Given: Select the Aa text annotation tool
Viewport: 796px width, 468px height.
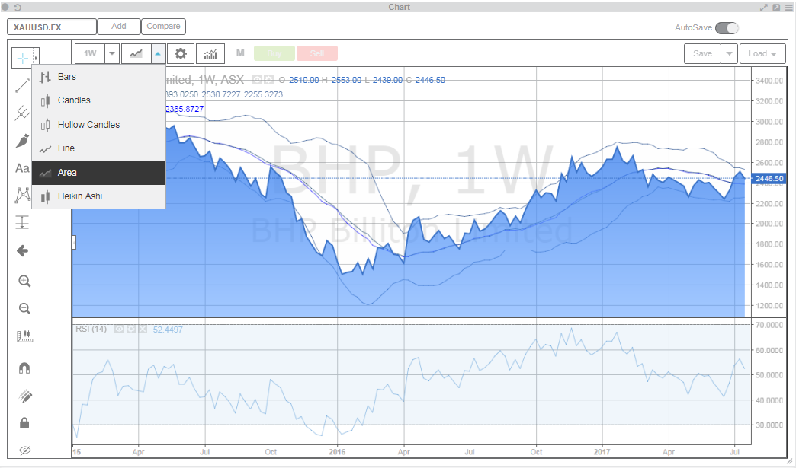Looking at the screenshot, I should click(22, 168).
